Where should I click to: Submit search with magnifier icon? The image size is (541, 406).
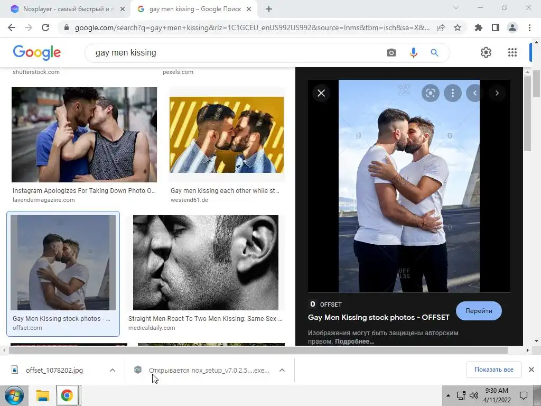pos(434,53)
